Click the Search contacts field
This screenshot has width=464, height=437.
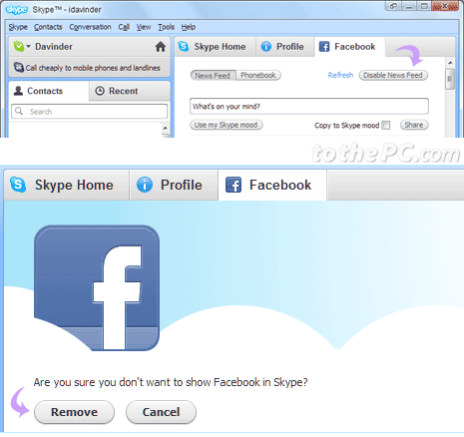pyautogui.click(x=89, y=112)
